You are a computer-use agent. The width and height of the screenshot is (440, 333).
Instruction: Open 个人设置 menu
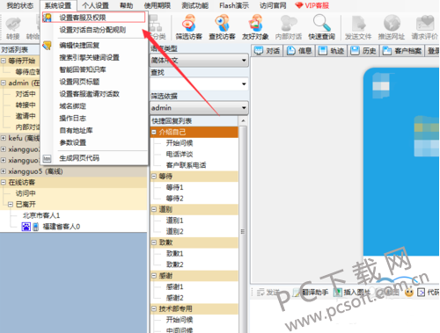(x=95, y=5)
